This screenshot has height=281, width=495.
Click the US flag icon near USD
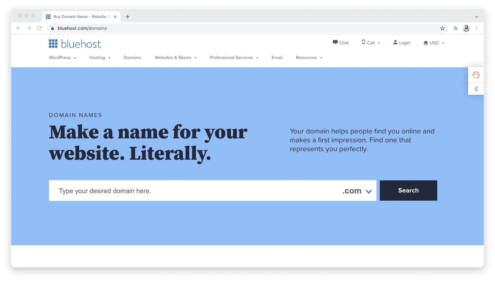pyautogui.click(x=425, y=43)
